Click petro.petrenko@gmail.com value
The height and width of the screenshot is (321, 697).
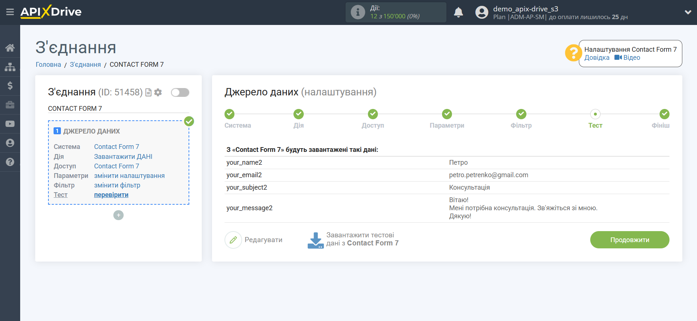489,175
